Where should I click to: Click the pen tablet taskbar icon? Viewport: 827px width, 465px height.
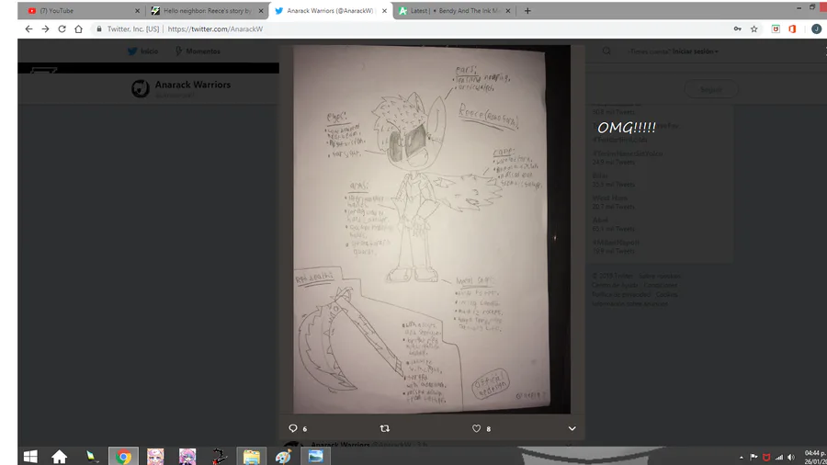tap(92, 457)
